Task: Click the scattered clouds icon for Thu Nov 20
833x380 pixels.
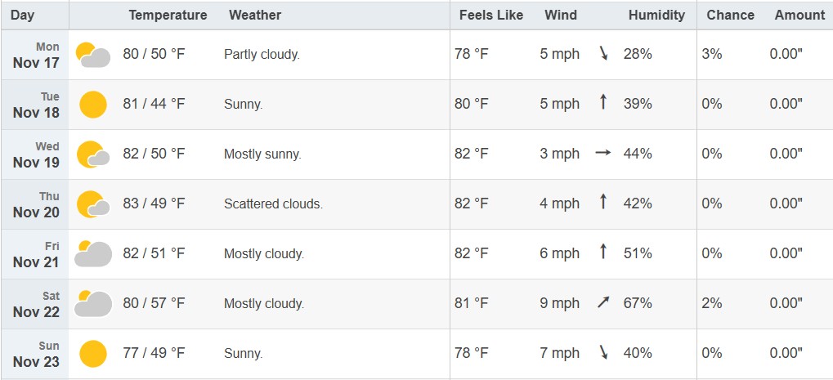Action: (x=93, y=204)
